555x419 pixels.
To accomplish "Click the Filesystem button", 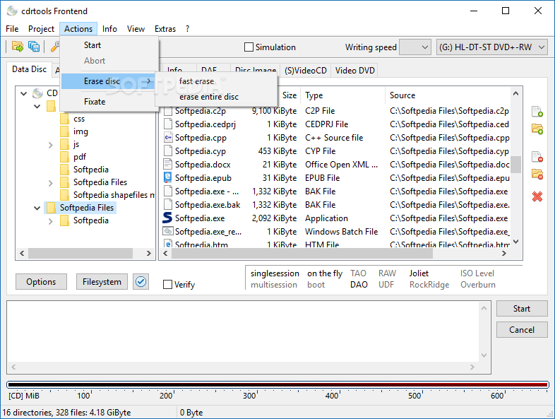I will click(102, 282).
